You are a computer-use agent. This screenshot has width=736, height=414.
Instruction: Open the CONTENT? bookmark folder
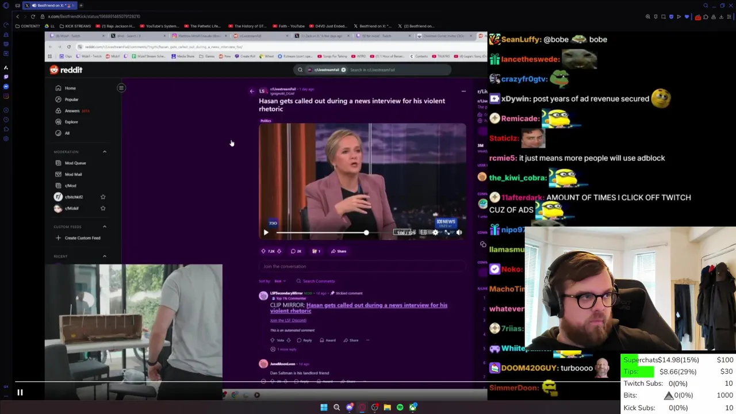[28, 26]
